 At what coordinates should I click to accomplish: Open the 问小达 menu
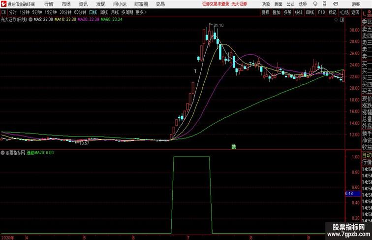(120, 4)
